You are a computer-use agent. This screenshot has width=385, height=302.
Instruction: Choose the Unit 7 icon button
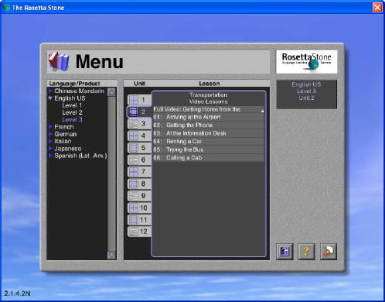(x=139, y=172)
